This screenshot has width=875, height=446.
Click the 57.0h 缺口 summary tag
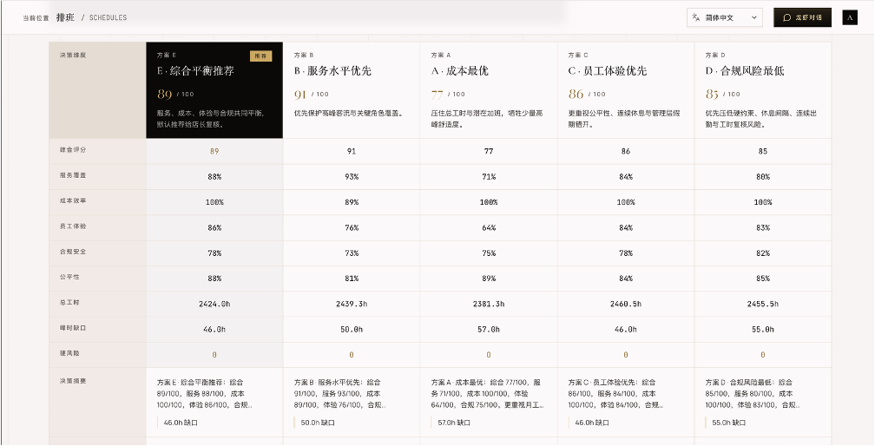[x=451, y=423]
